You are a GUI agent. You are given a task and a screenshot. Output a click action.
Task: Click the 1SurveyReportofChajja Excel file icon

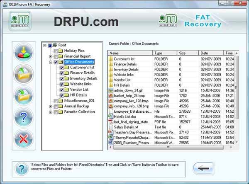point(111,138)
